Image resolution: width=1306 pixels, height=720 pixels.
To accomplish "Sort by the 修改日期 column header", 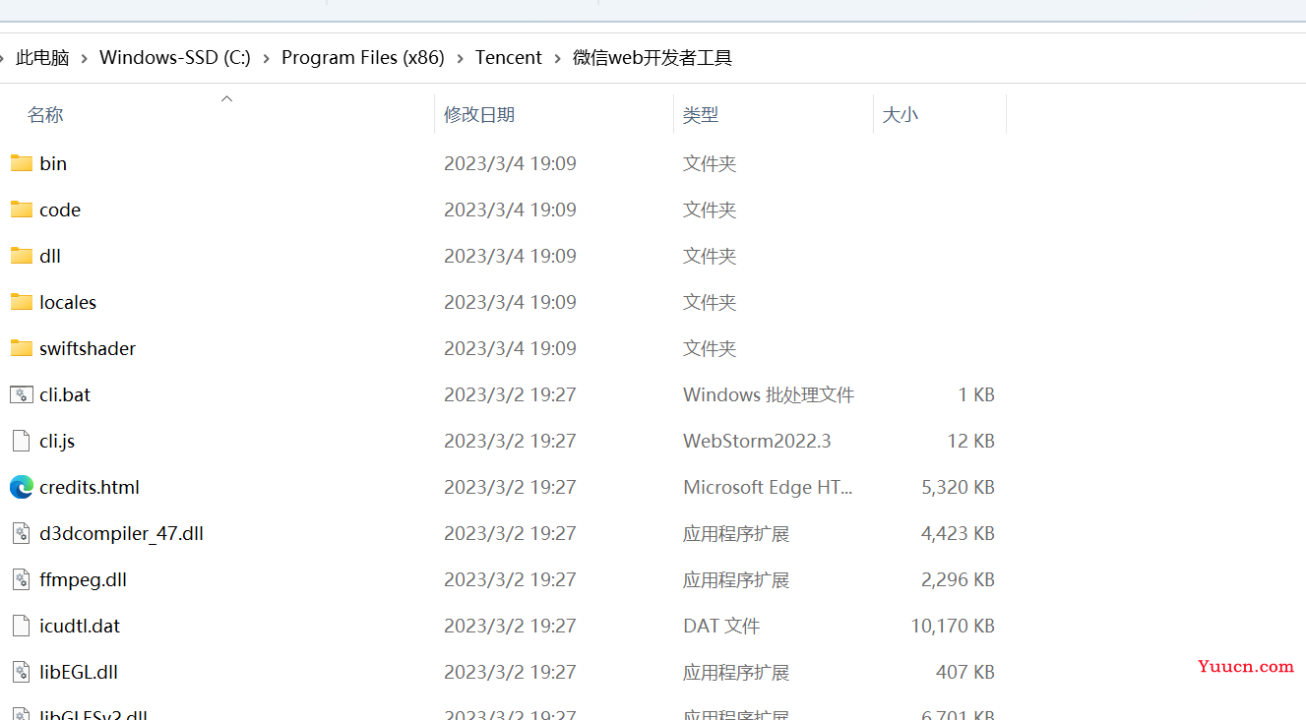I will click(x=479, y=115).
